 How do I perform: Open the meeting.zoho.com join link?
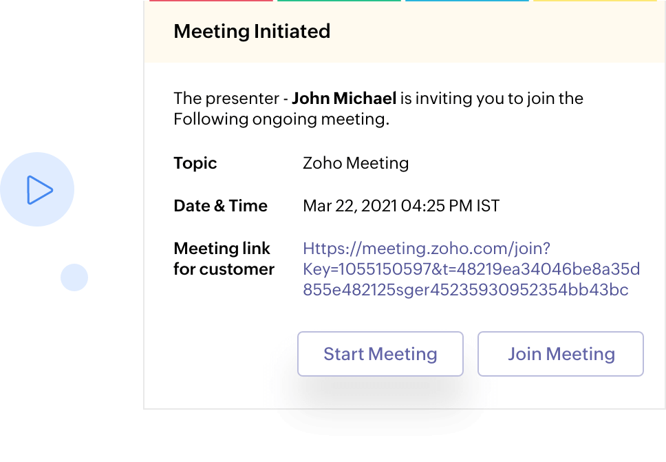coord(427,249)
